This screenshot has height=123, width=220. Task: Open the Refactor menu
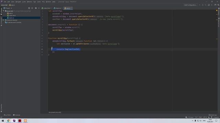point(30,2)
